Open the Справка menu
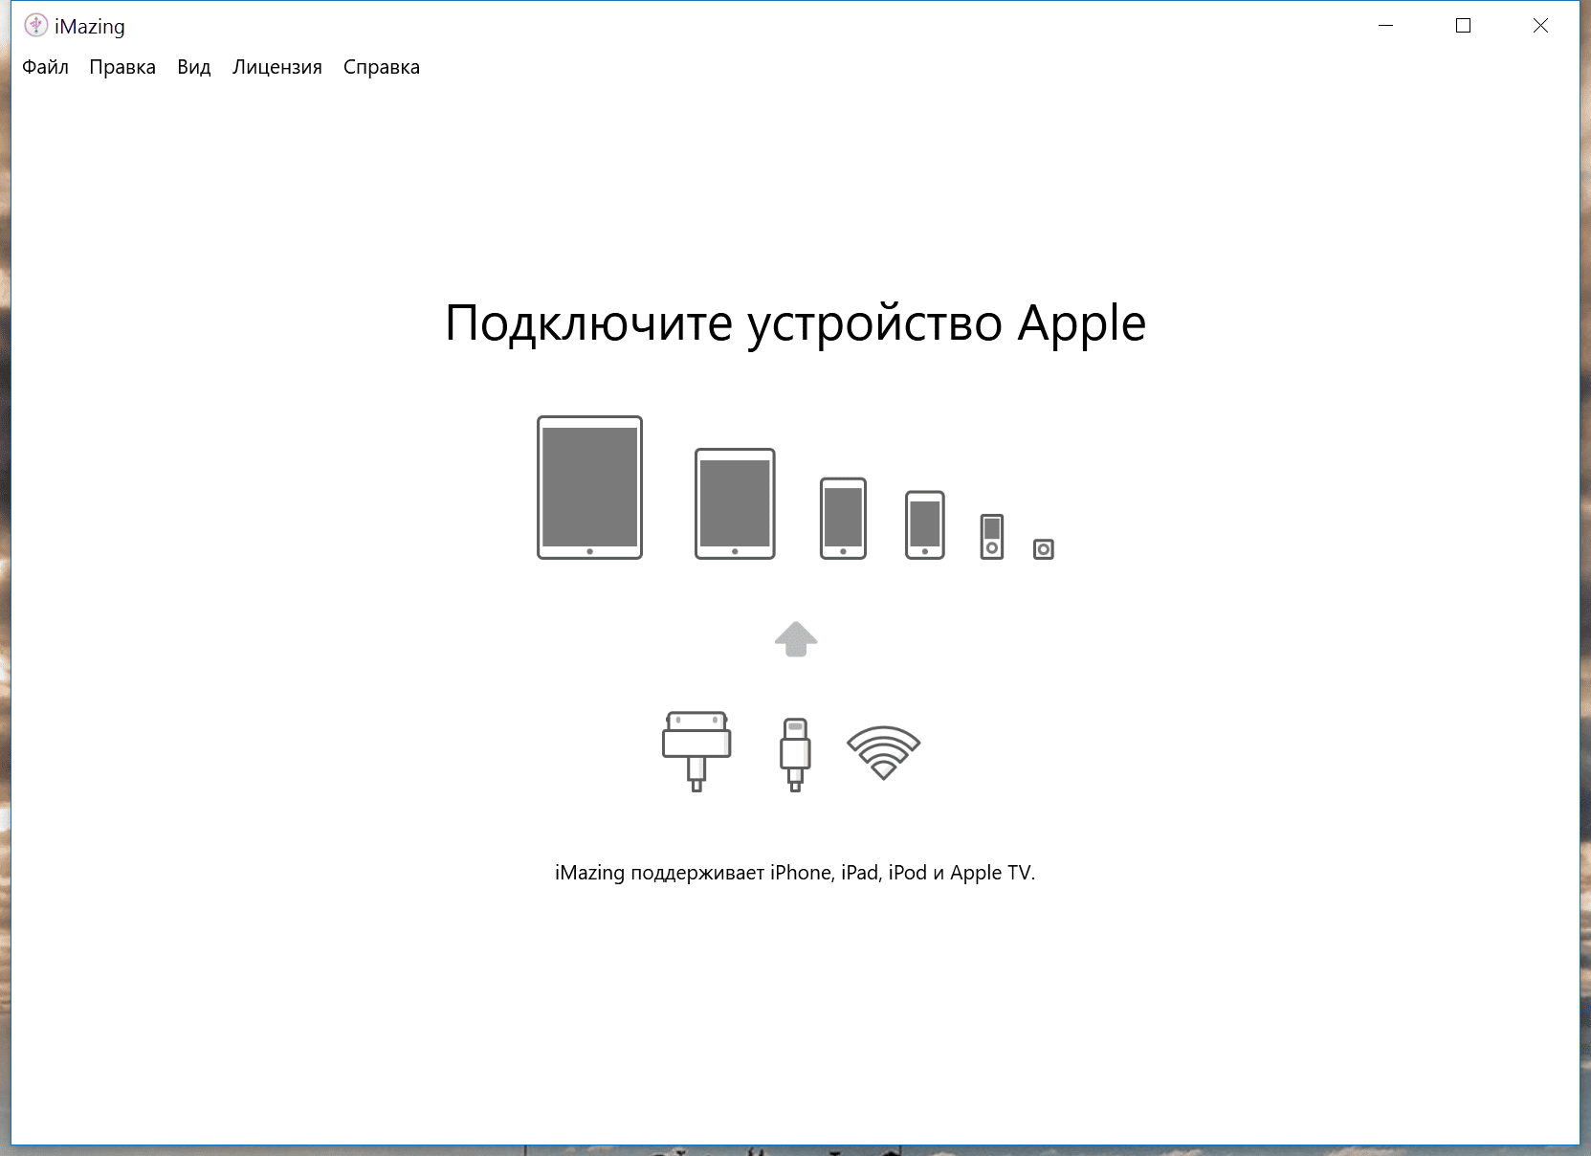 [382, 67]
